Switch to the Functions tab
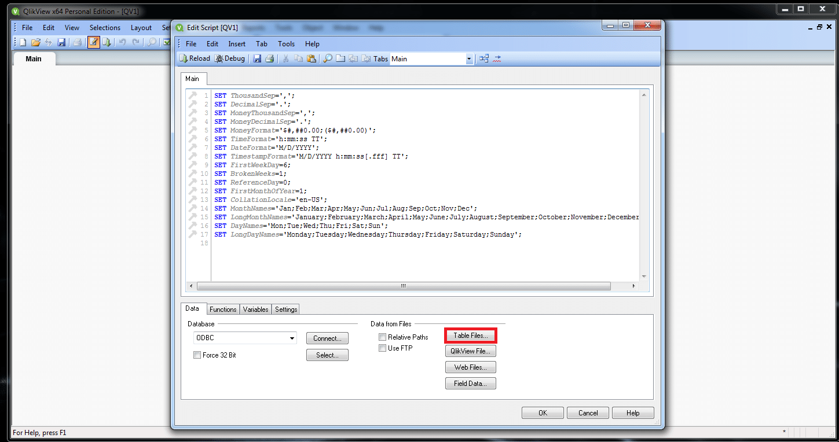The width and height of the screenshot is (839, 442). point(223,310)
